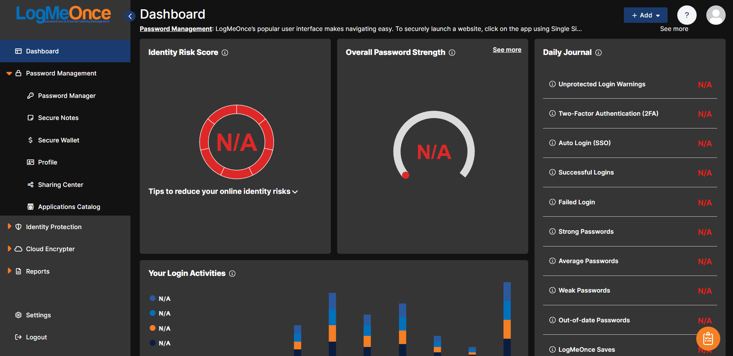Click the Successful Logins label

tap(586, 172)
